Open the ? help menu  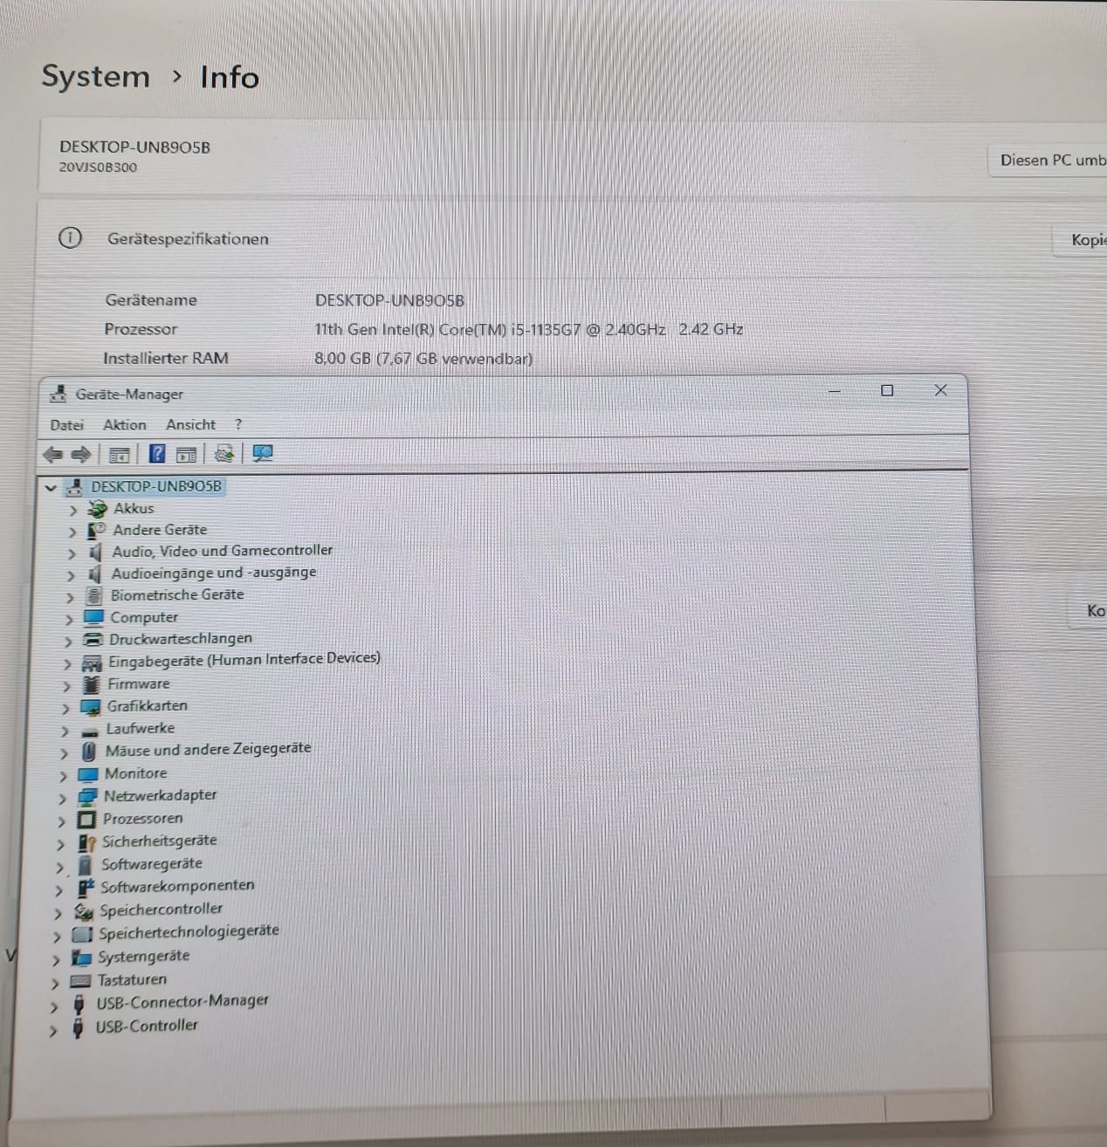237,425
